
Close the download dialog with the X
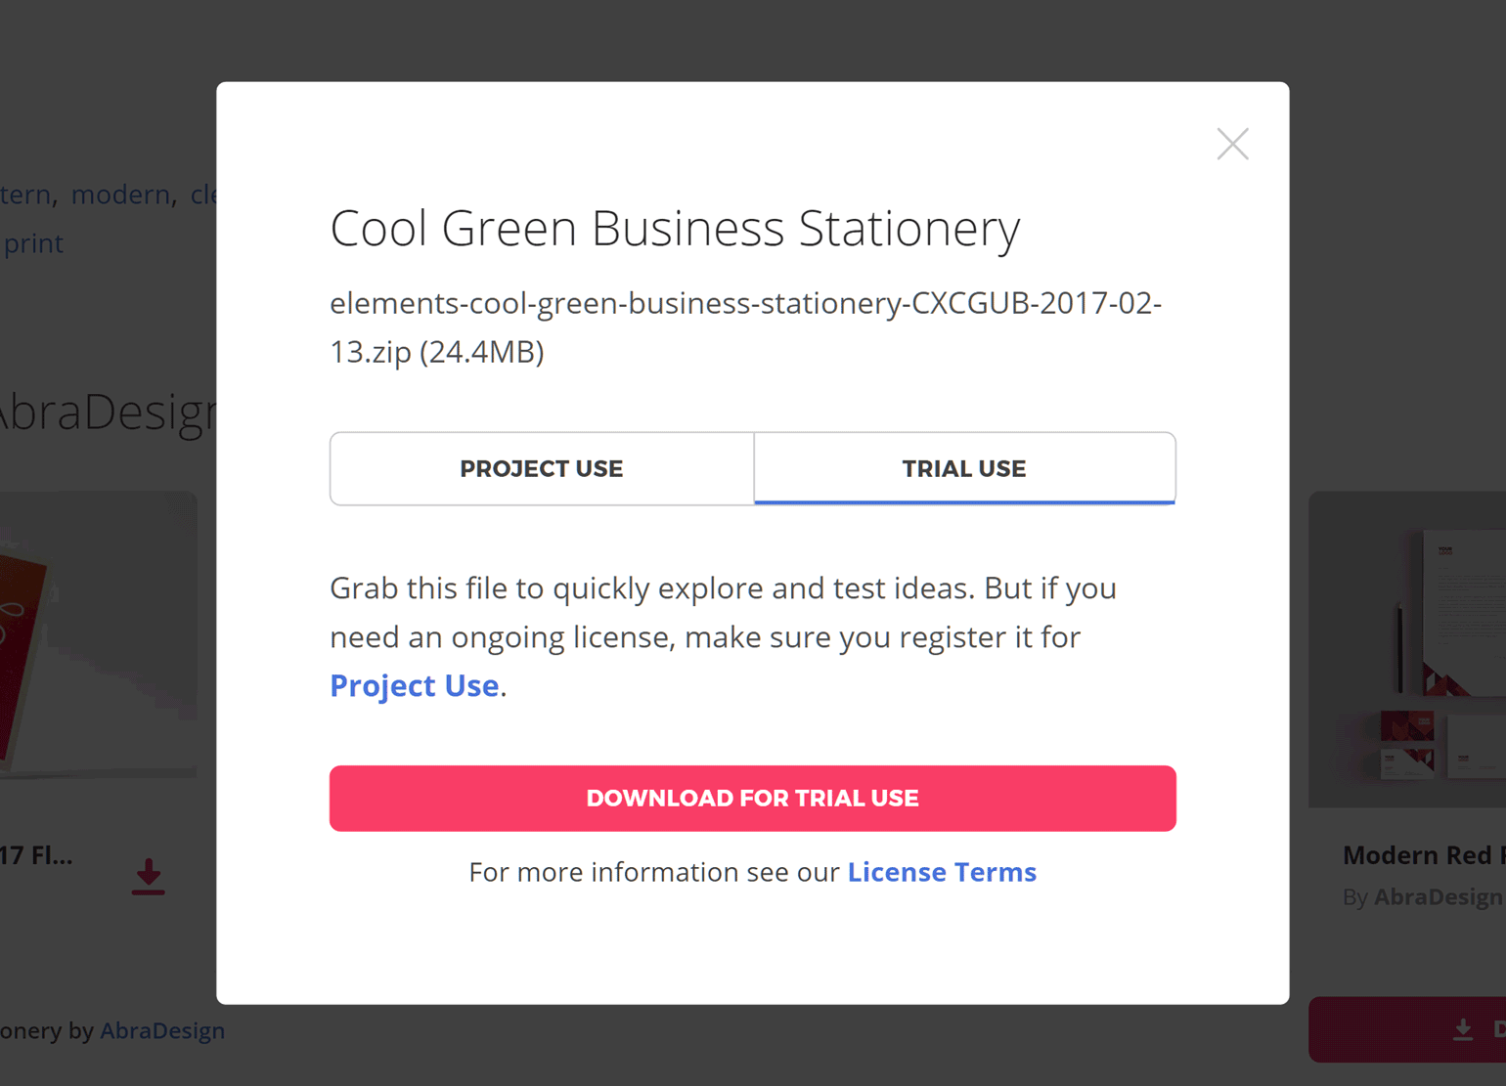(1232, 145)
